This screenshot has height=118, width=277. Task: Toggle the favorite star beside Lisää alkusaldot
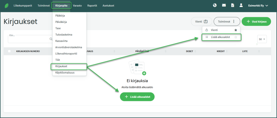tap(236, 37)
